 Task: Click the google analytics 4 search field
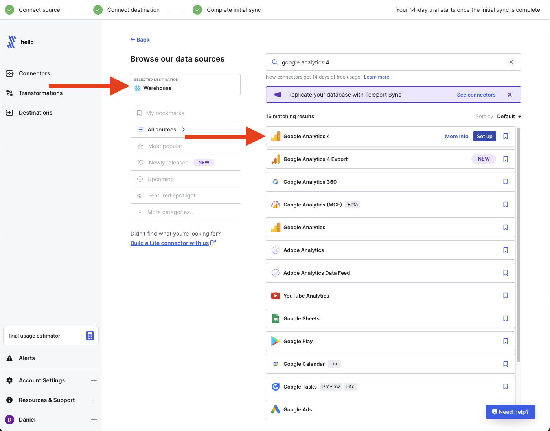(x=393, y=62)
